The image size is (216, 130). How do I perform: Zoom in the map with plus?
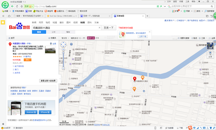pos(63,50)
